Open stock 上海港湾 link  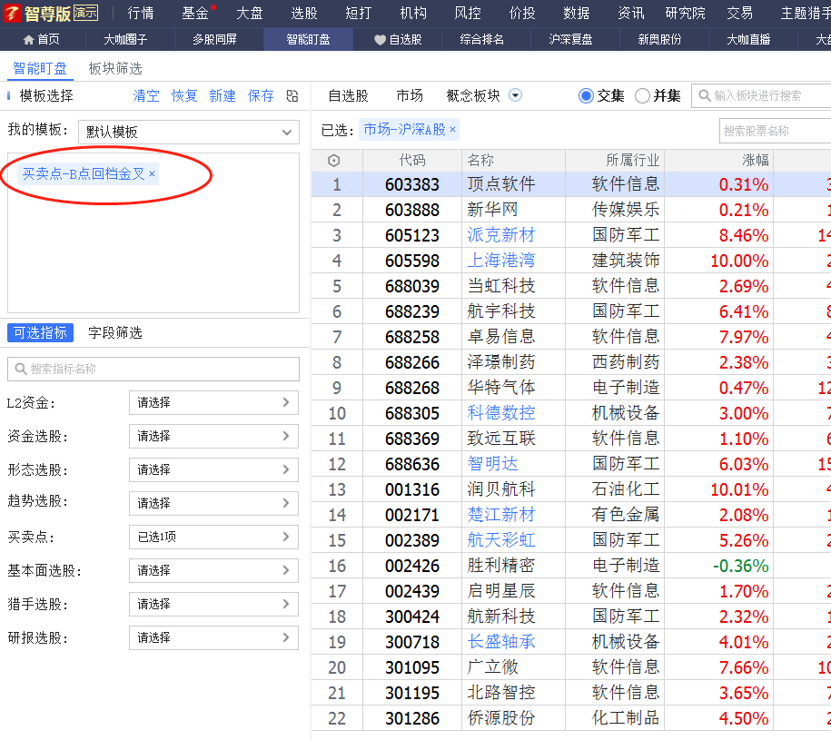(501, 261)
